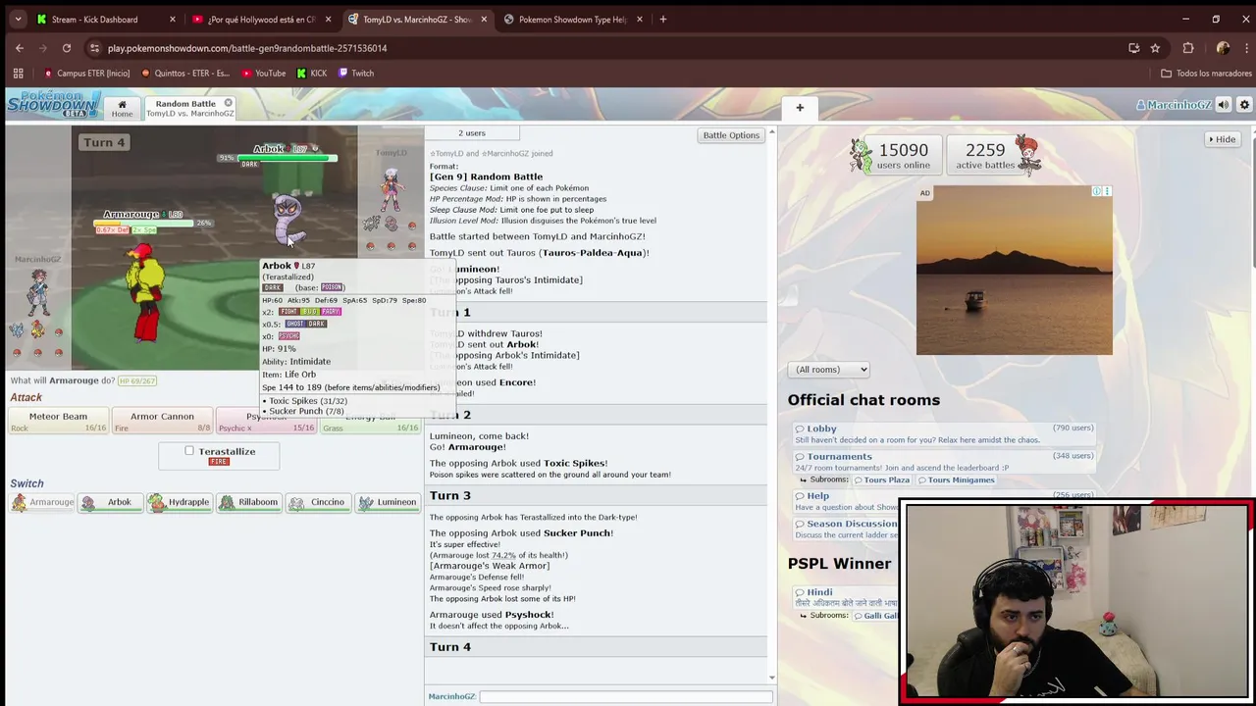Image resolution: width=1256 pixels, height=706 pixels.
Task: Use the Armor Cannon move
Action: 162,422
